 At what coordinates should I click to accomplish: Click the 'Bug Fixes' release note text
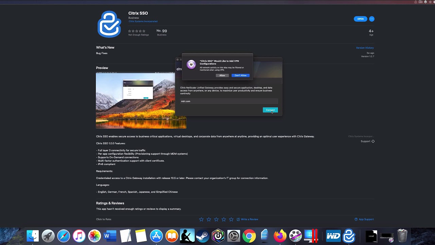coord(102,53)
